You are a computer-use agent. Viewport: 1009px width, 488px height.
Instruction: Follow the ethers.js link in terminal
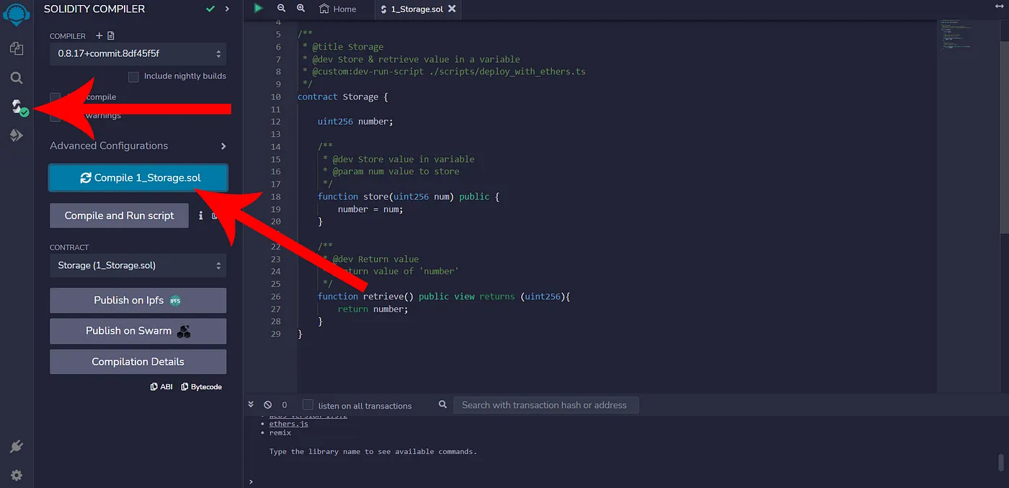click(x=288, y=424)
